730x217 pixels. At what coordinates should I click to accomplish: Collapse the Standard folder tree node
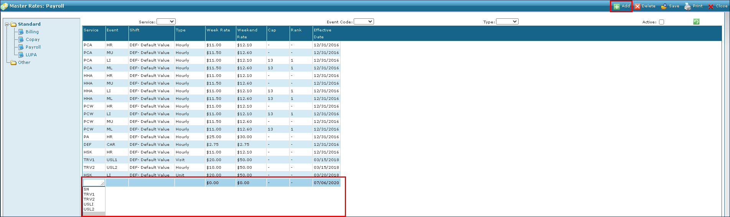point(7,24)
